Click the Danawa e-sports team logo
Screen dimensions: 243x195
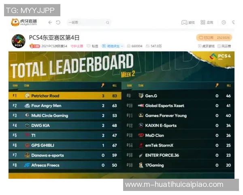point(27,155)
